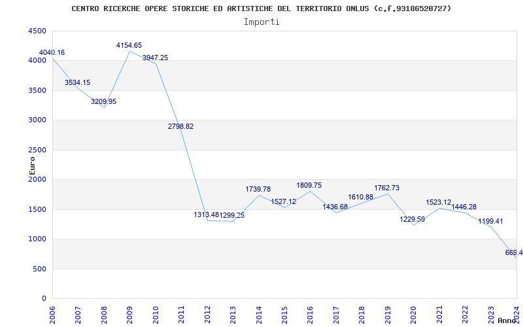Click the 2013 year label
This screenshot has height=327, width=523.
(233, 315)
